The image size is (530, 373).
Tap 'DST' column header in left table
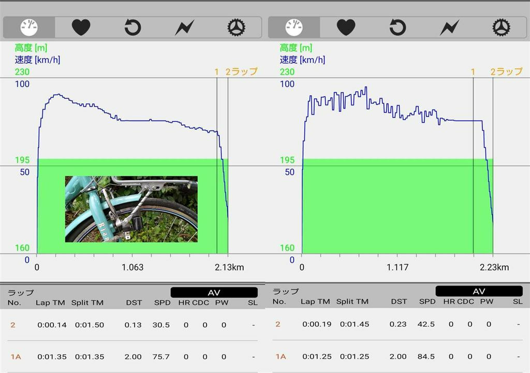tap(134, 303)
